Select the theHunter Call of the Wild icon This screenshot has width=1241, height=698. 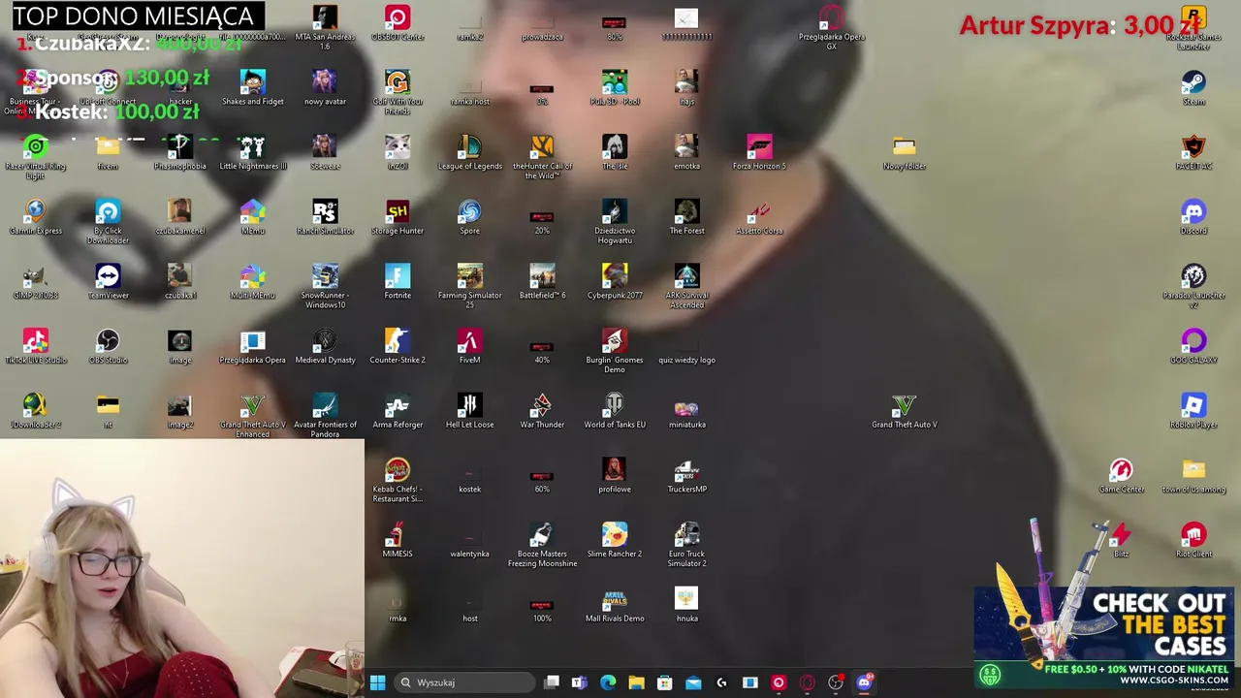point(542,157)
